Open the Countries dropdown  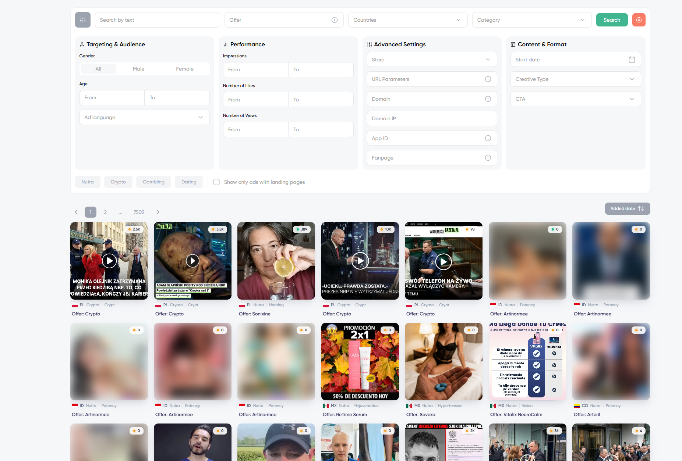(x=408, y=20)
